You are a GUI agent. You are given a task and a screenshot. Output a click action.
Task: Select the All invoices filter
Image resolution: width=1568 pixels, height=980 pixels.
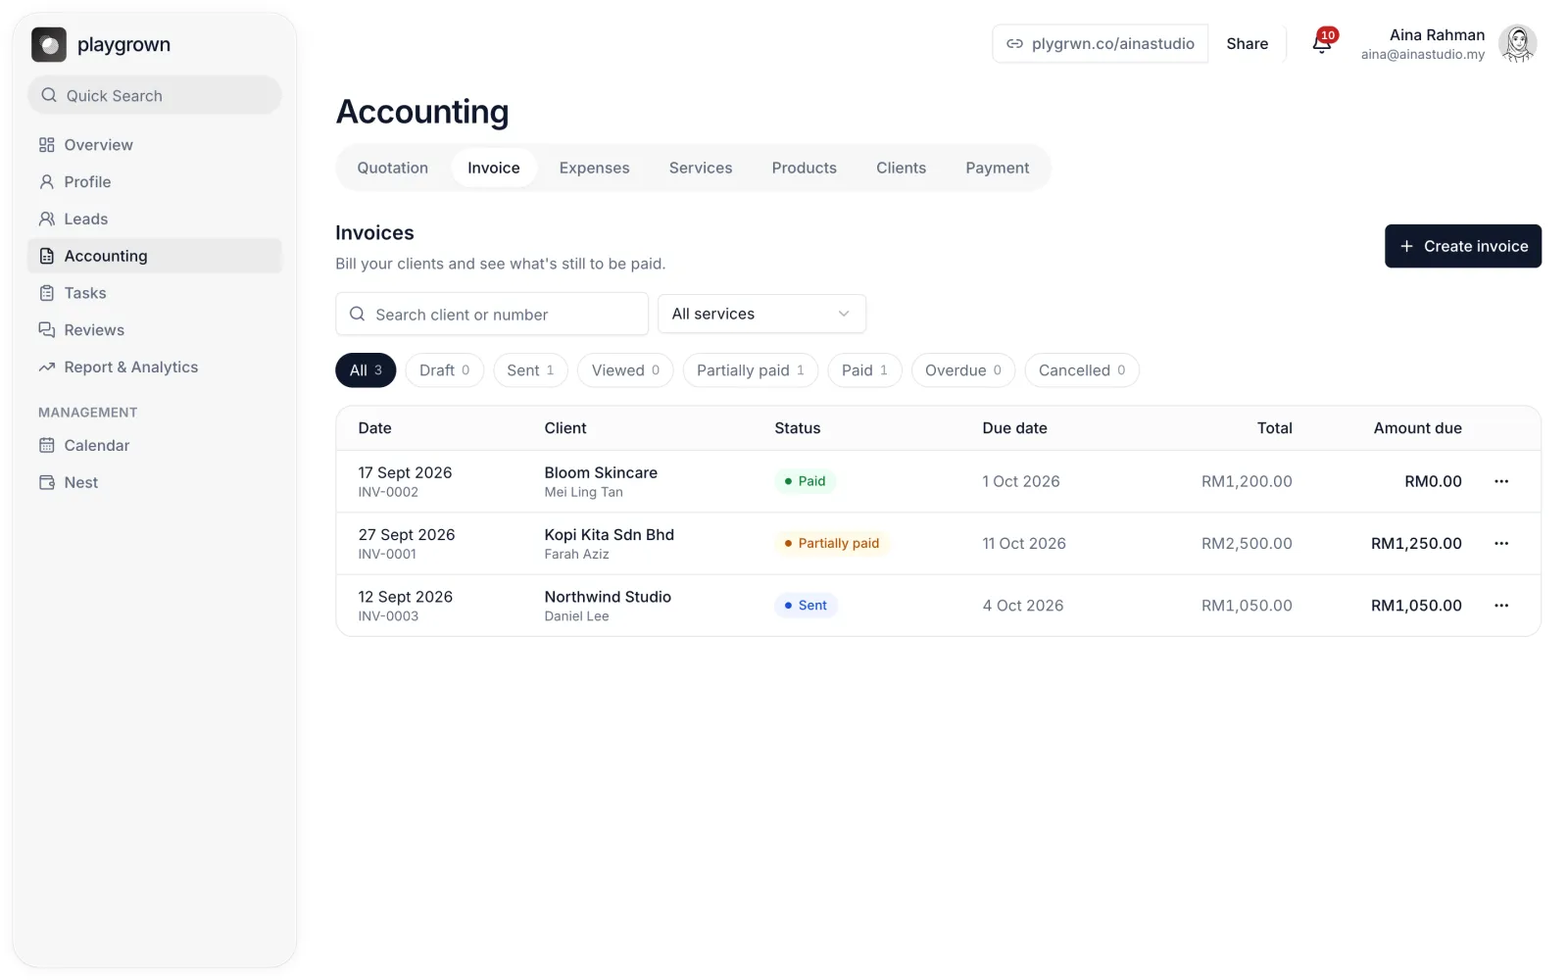(x=366, y=370)
